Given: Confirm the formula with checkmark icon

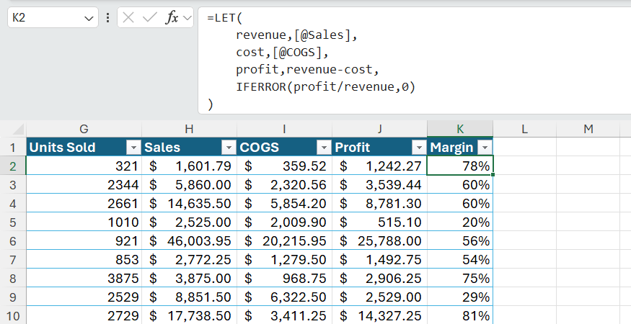Looking at the screenshot, I should click(x=150, y=18).
